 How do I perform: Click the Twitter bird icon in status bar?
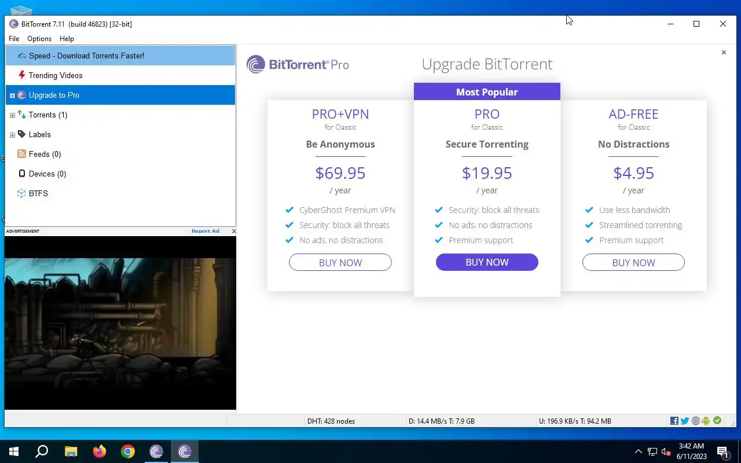(x=685, y=421)
